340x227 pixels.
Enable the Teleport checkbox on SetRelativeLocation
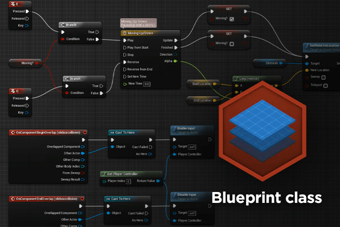pos(325,86)
